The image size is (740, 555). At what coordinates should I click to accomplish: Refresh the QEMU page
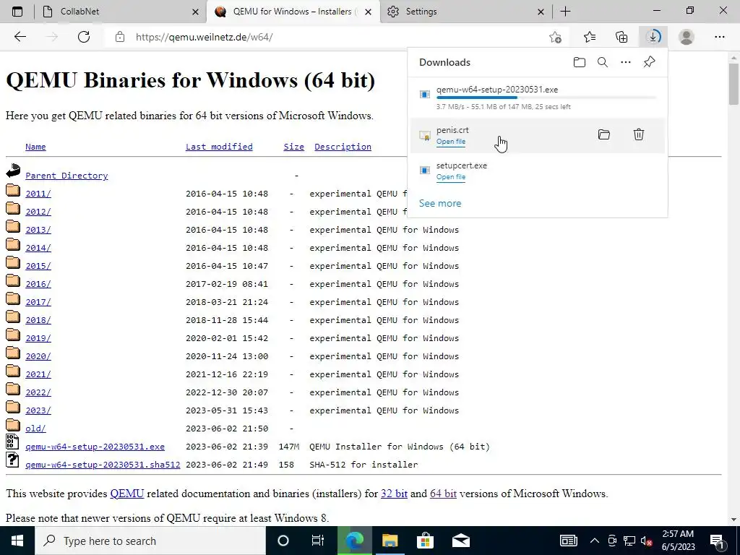(84, 37)
